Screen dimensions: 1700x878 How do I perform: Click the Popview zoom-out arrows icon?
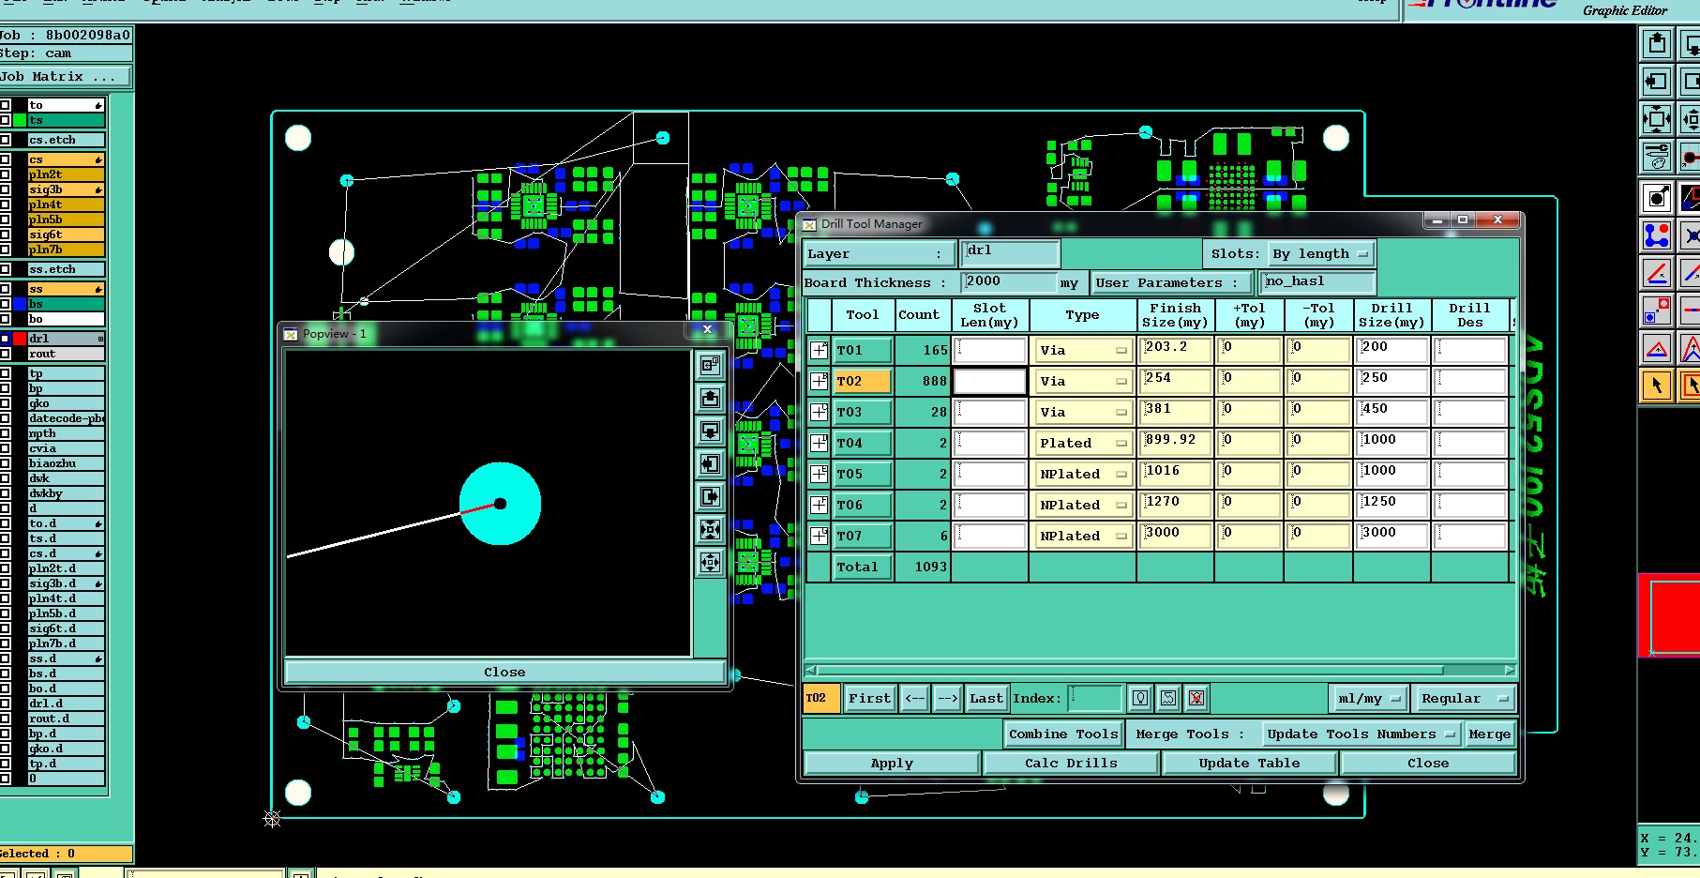pos(710,562)
